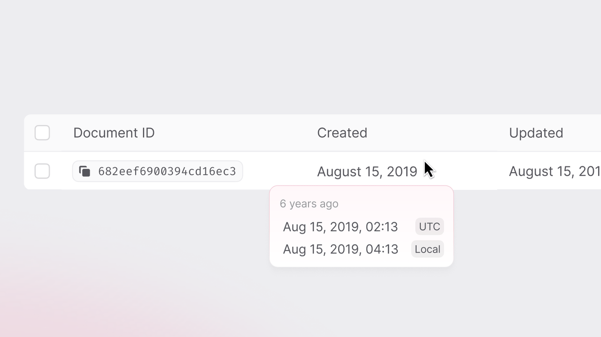The height and width of the screenshot is (337, 601).
Task: Click the '6 years ago' text in the popover
Action: [308, 203]
